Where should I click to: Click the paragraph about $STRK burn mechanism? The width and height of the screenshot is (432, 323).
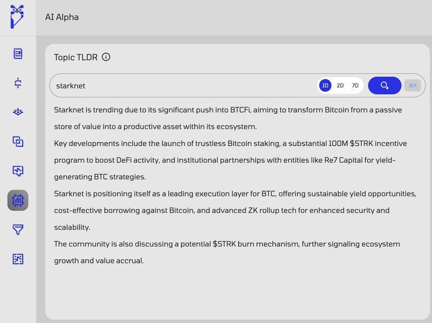(227, 252)
